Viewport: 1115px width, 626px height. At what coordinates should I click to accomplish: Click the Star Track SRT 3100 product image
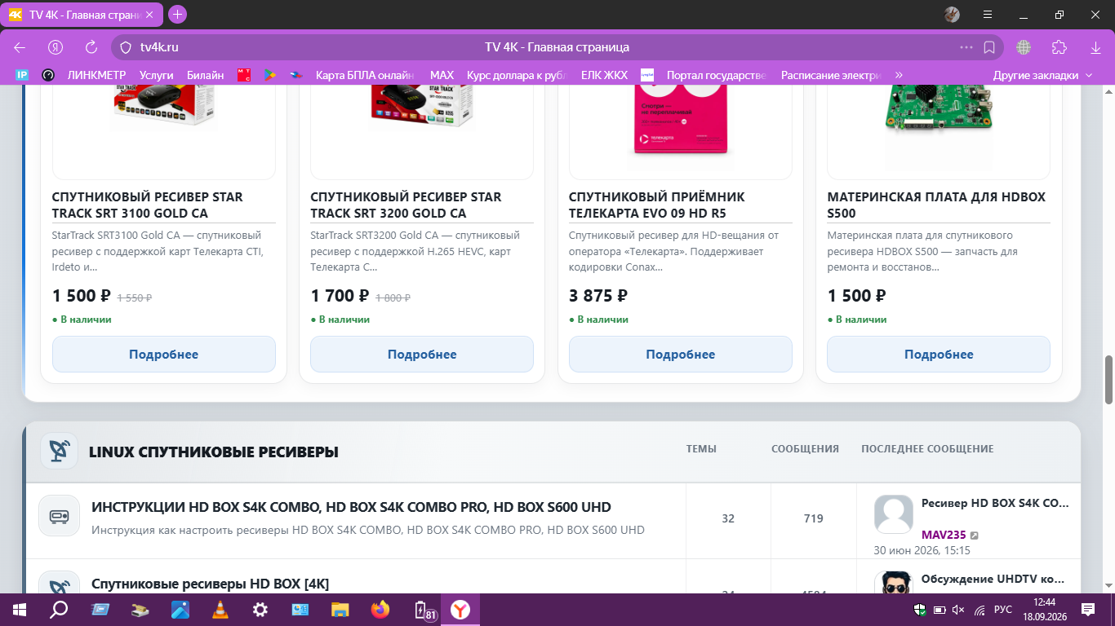click(164, 105)
